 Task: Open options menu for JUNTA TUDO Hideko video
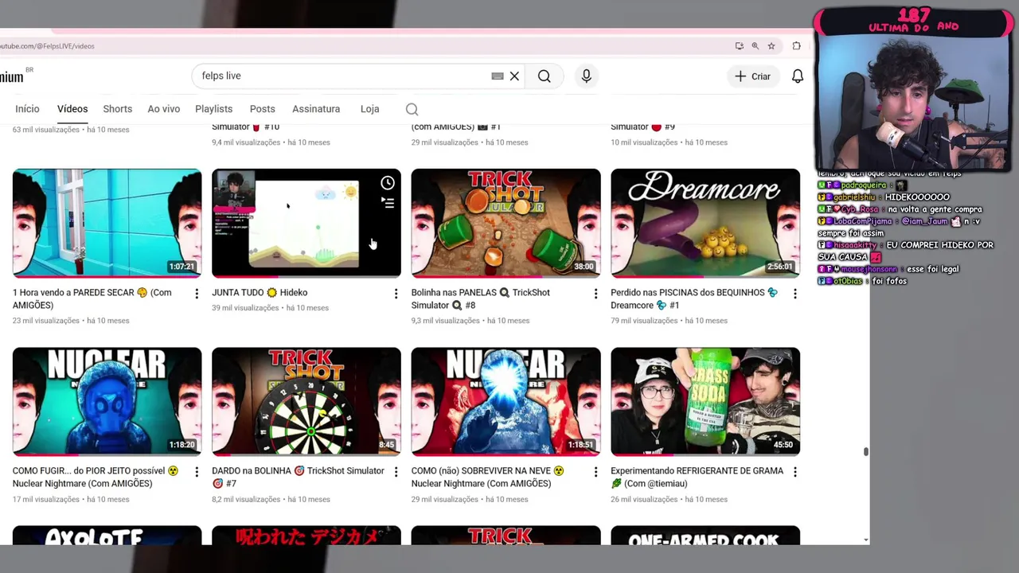396,294
